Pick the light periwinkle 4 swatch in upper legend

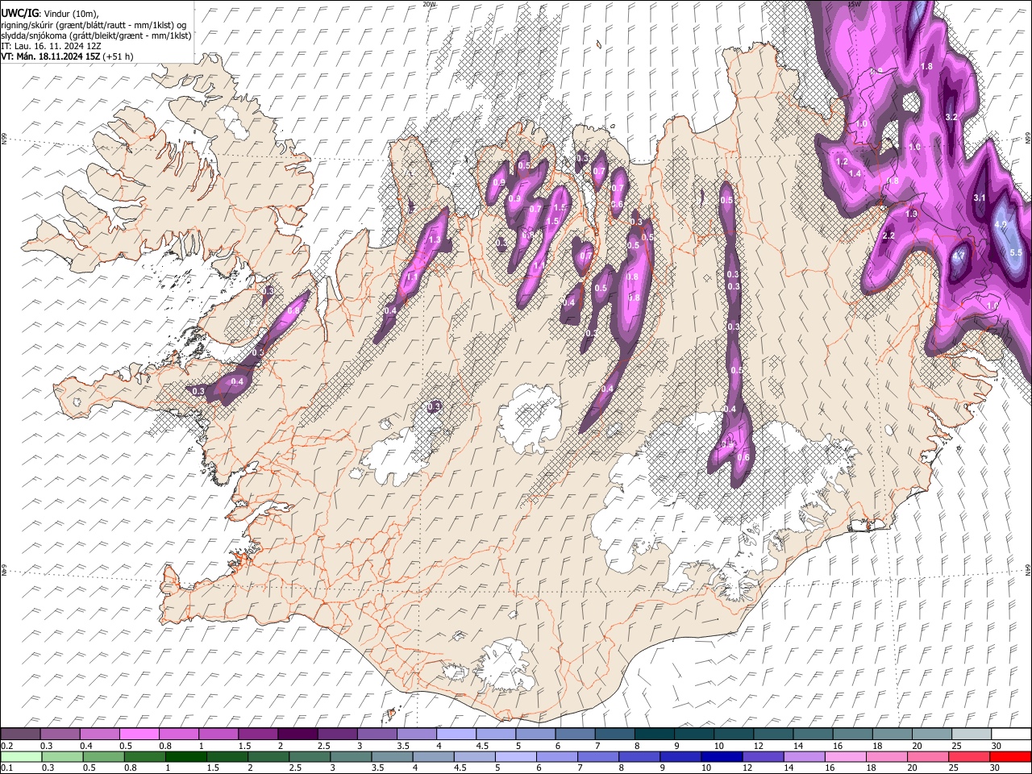coord(455,734)
